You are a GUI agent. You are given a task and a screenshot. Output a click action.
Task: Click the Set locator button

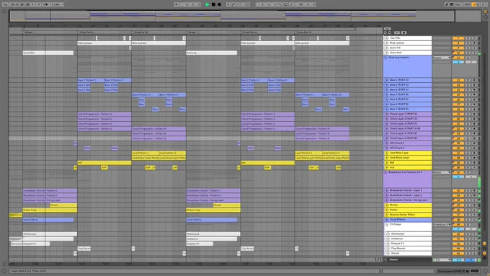[x=387, y=29]
